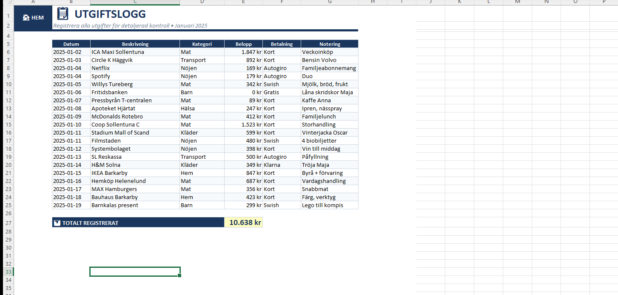
Task: Click cell Hemköp Helenelund
Action: coord(135,181)
